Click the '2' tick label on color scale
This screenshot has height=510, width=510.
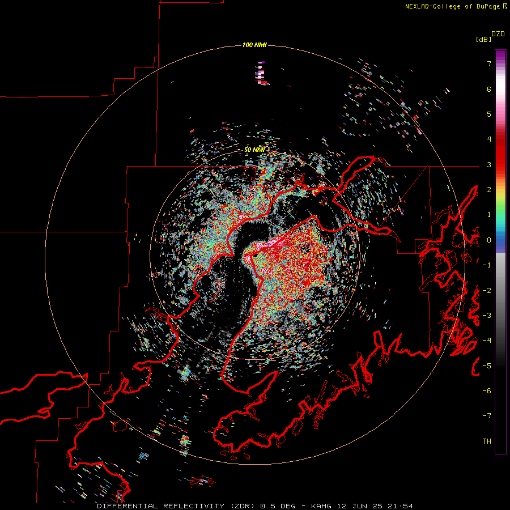tap(489, 190)
